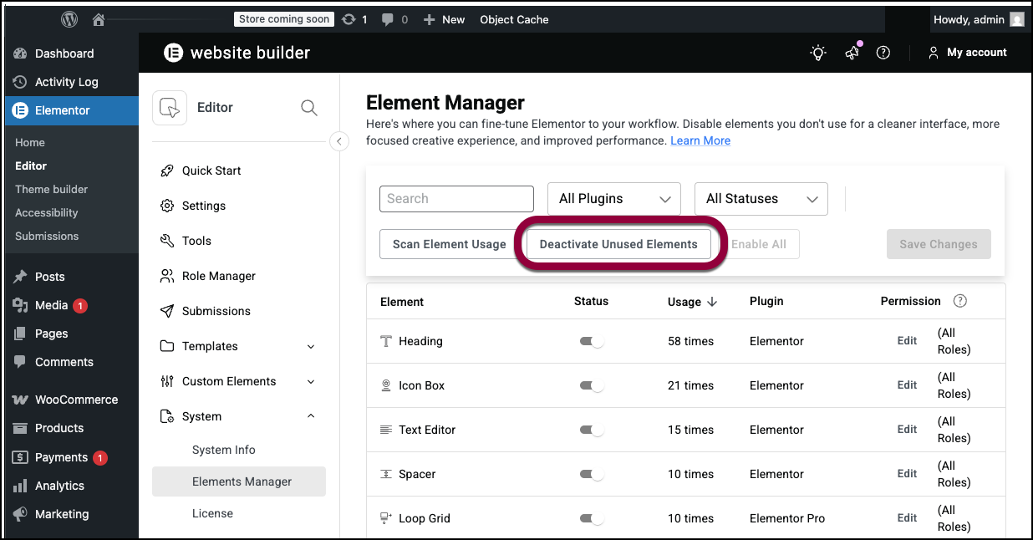Click the help question mark icon
This screenshot has height=540, width=1033.
pos(883,53)
